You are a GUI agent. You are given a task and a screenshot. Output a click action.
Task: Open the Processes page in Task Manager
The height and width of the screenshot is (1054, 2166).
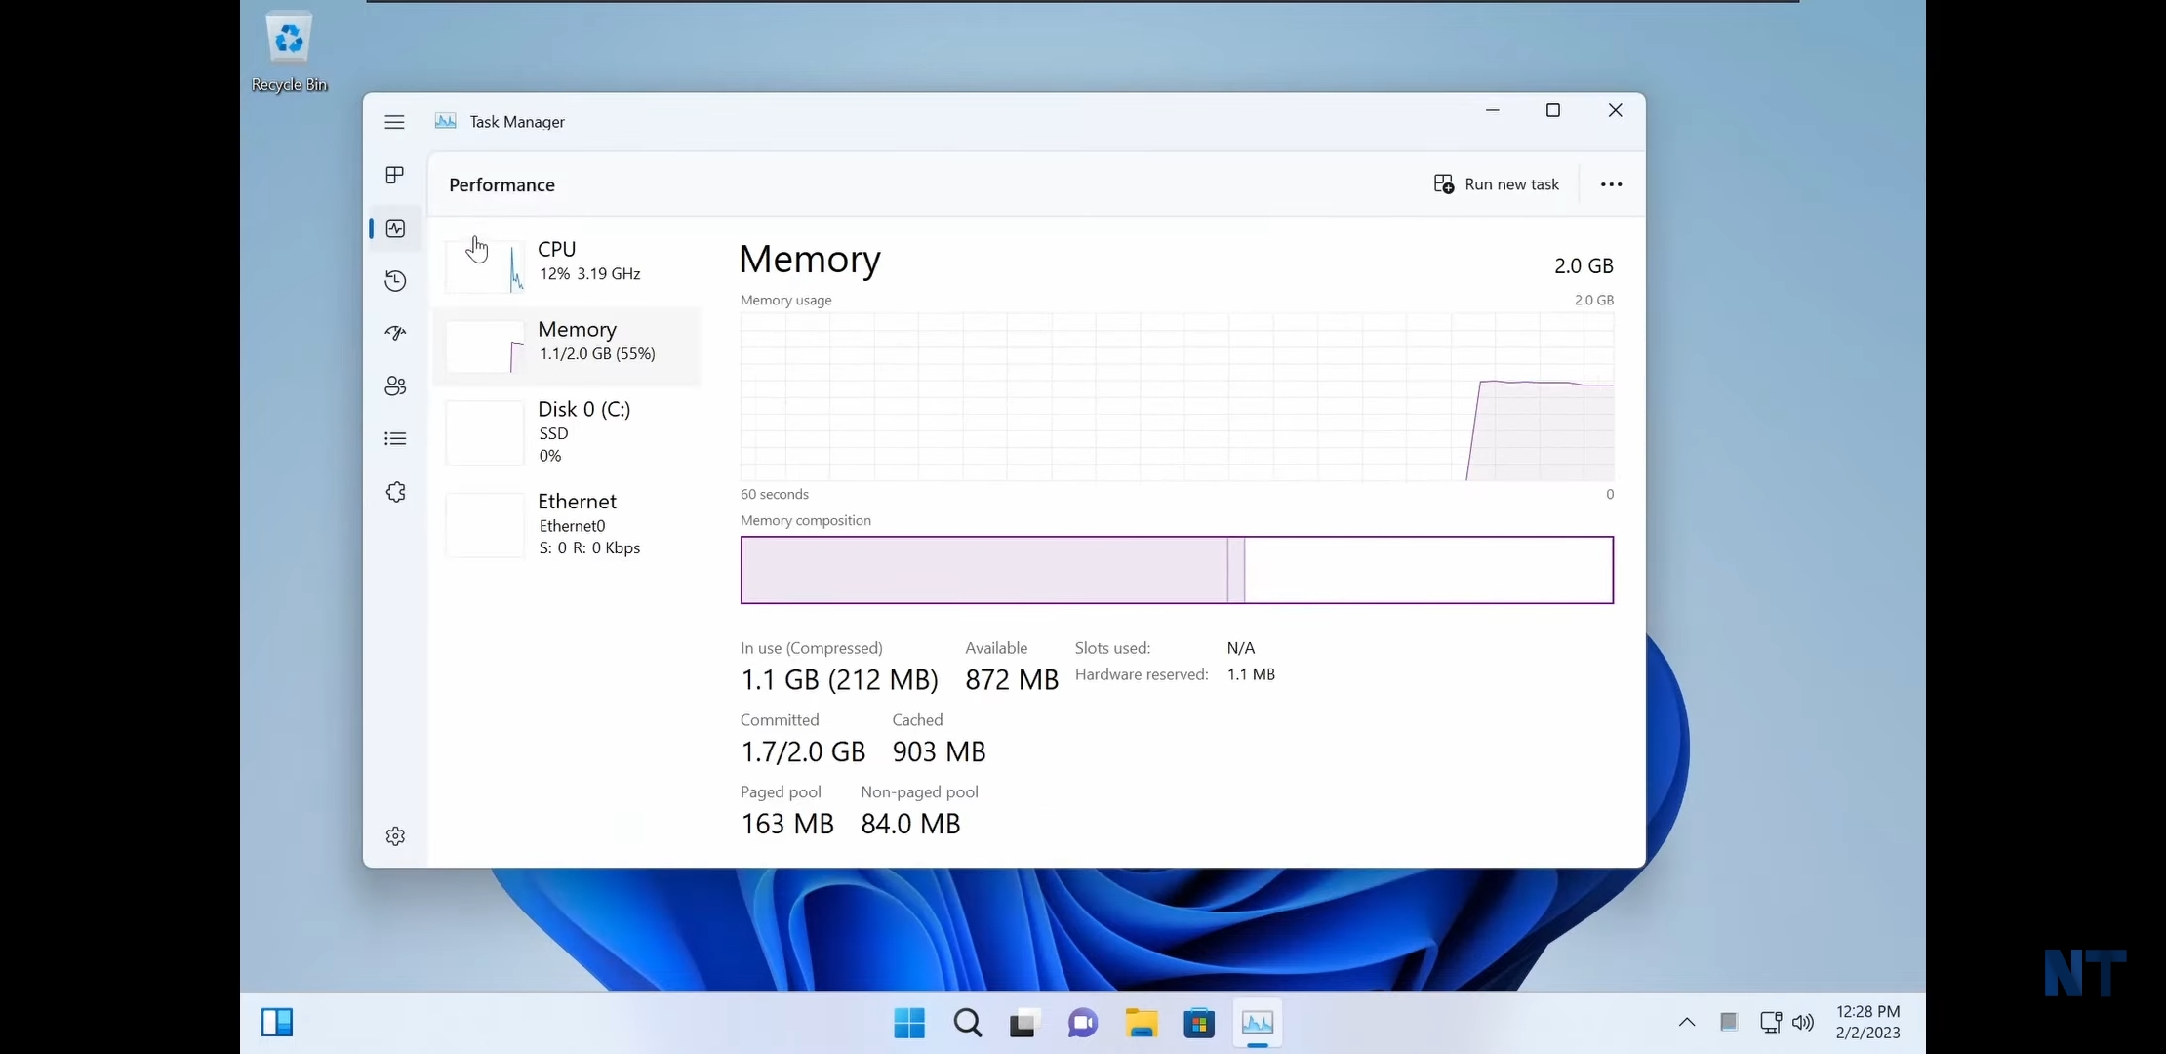click(x=395, y=175)
